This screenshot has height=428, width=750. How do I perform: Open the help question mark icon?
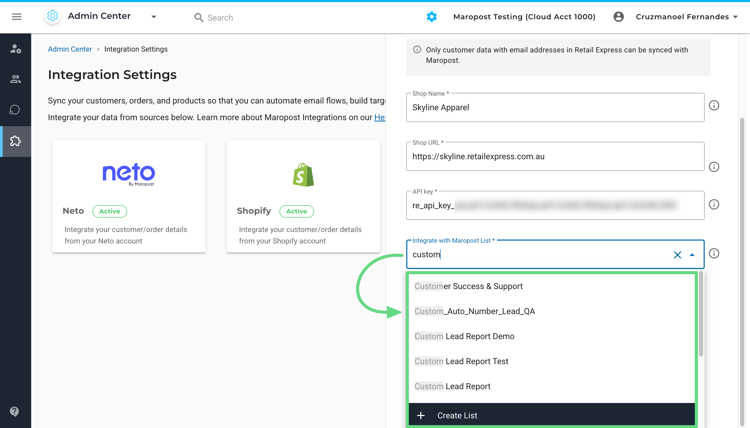[x=14, y=411]
